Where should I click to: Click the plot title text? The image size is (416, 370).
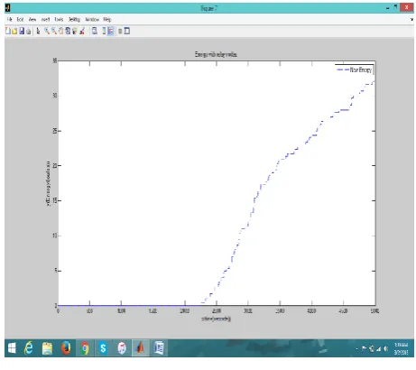[x=216, y=54]
